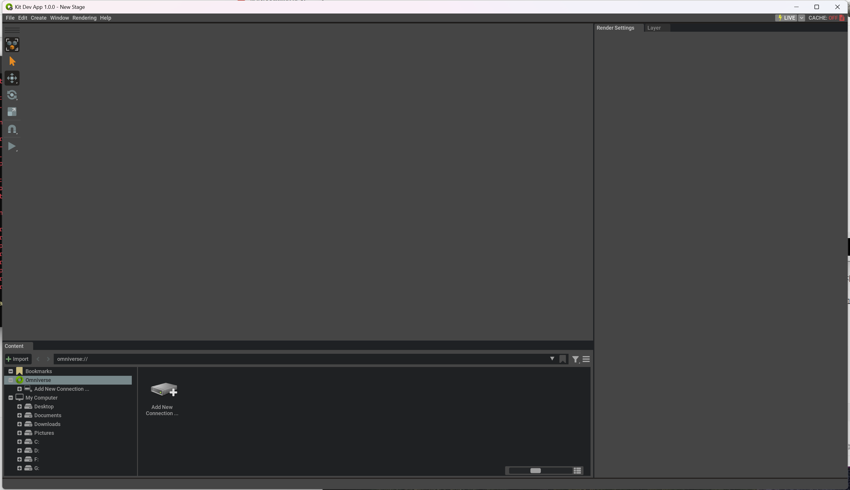Image resolution: width=850 pixels, height=490 pixels.
Task: Toggle the LIVE sync button
Action: click(786, 18)
